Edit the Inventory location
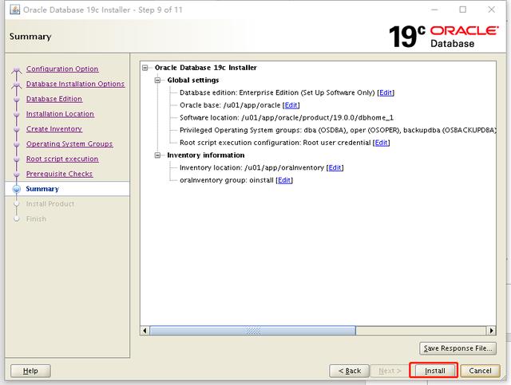Viewport: 511px width, 385px height. click(335, 167)
